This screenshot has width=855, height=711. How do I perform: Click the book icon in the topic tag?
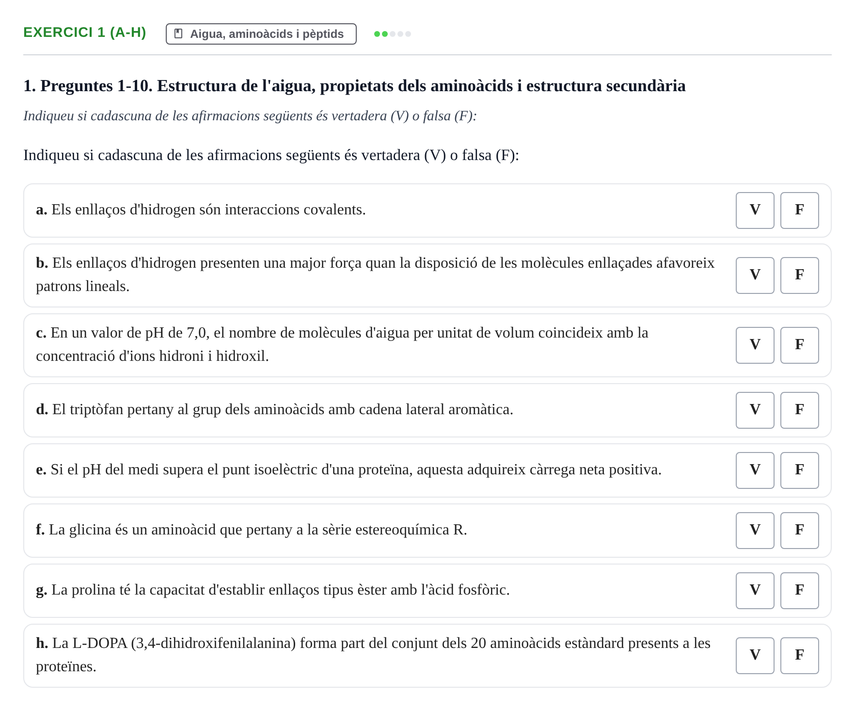pos(178,34)
